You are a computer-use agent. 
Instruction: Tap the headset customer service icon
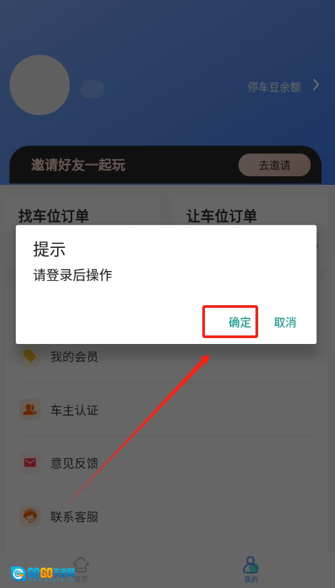click(30, 516)
